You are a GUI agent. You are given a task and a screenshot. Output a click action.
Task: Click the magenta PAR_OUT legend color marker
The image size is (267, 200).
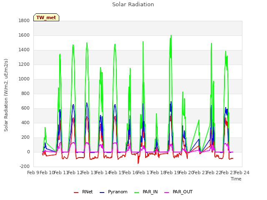click(x=167, y=192)
